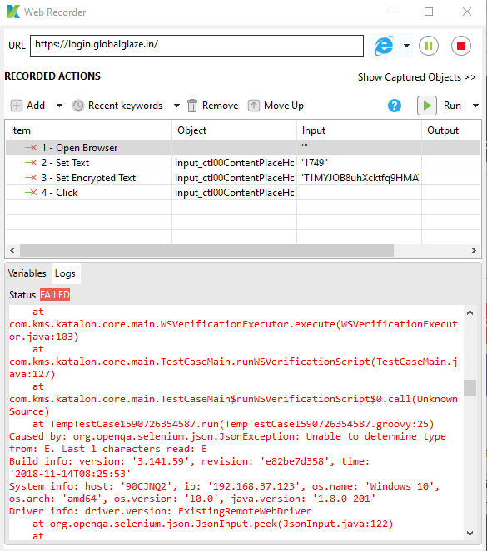The image size is (487, 551).
Task: Click failed step icon of Set Text row
Action: [x=31, y=163]
